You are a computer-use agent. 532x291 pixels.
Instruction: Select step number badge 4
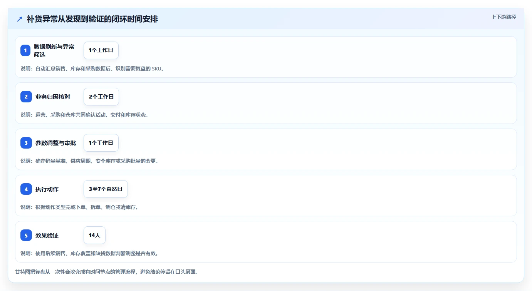pyautogui.click(x=26, y=189)
